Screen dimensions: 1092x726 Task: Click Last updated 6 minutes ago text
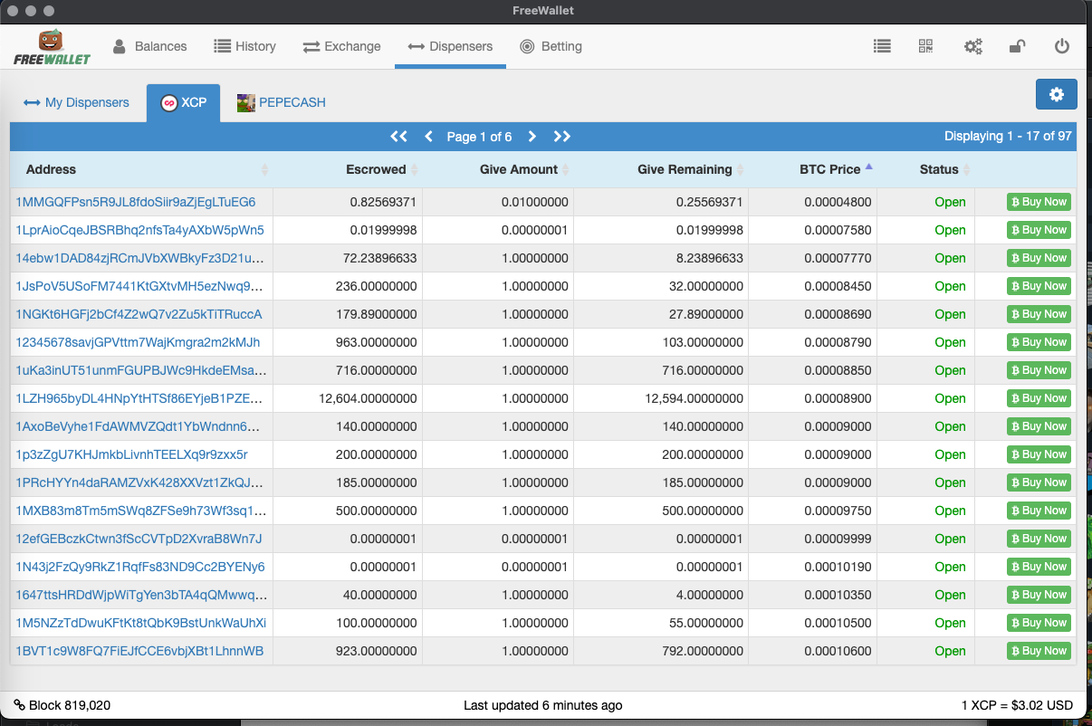pos(542,705)
